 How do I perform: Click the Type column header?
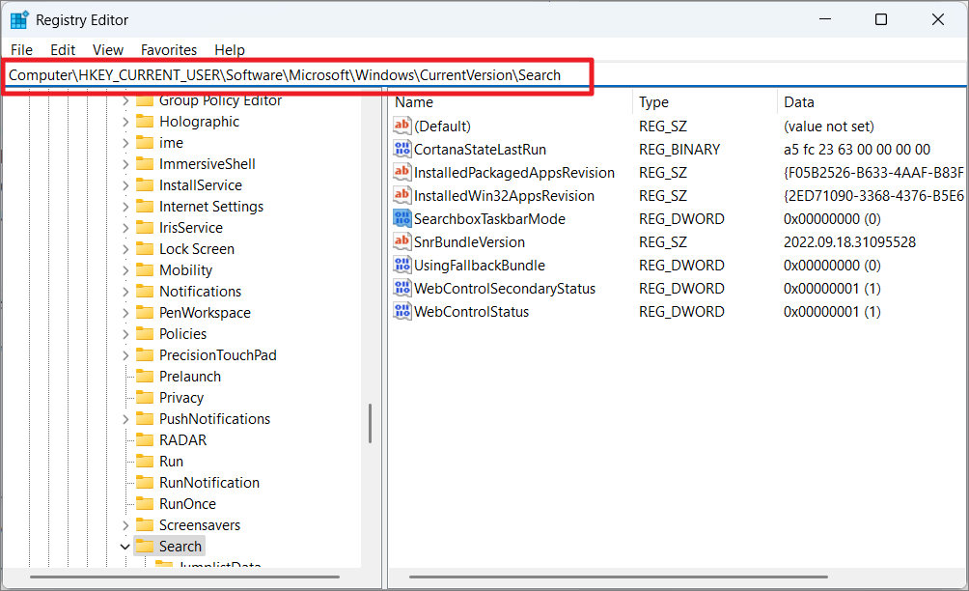point(653,102)
